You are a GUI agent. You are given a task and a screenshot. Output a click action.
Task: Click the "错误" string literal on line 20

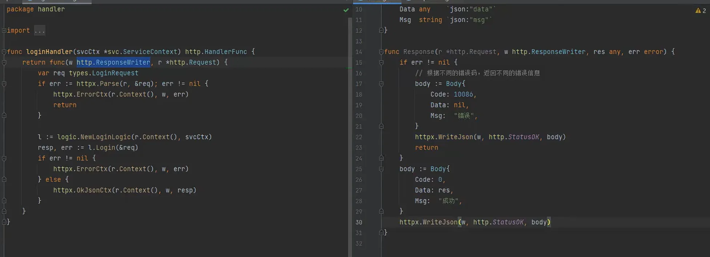464,116
